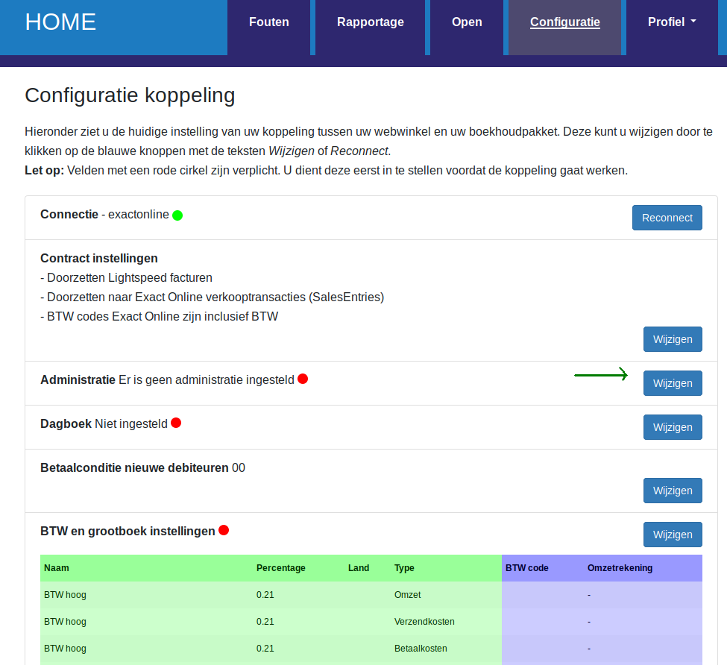The width and height of the screenshot is (727, 665).
Task: Click Wijzigen under Contract instellingen
Action: 673,339
